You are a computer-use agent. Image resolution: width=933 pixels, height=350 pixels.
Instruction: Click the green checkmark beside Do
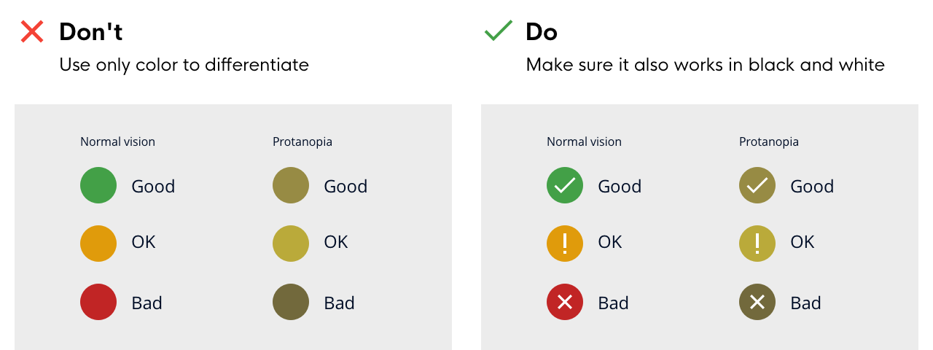pyautogui.click(x=499, y=31)
